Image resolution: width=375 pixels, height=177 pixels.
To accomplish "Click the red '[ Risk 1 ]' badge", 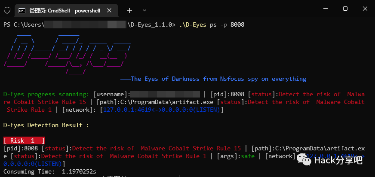I will [24, 140].
